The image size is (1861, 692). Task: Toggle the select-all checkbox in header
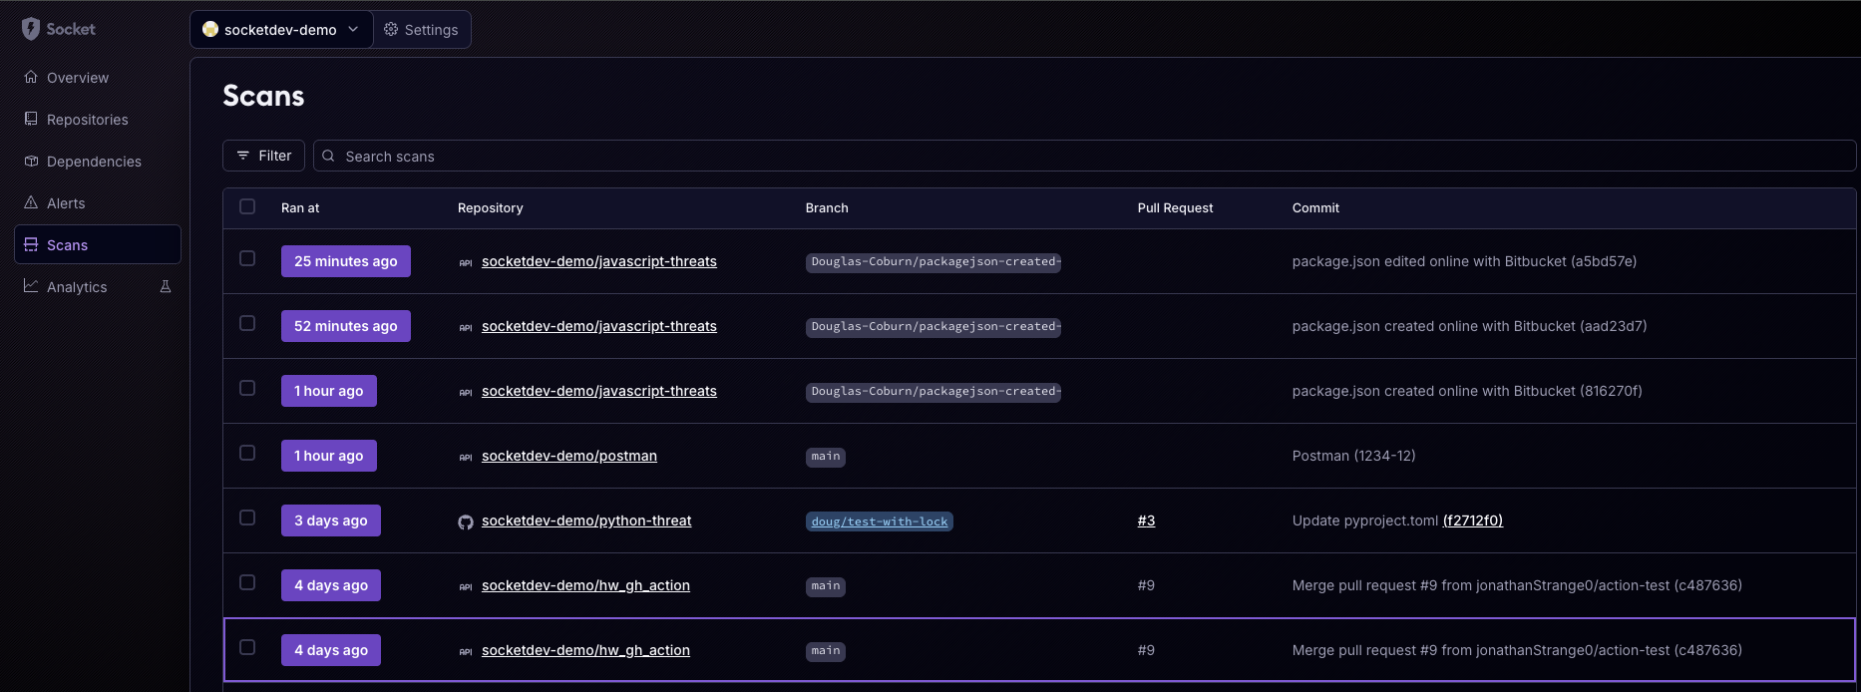pyautogui.click(x=247, y=206)
